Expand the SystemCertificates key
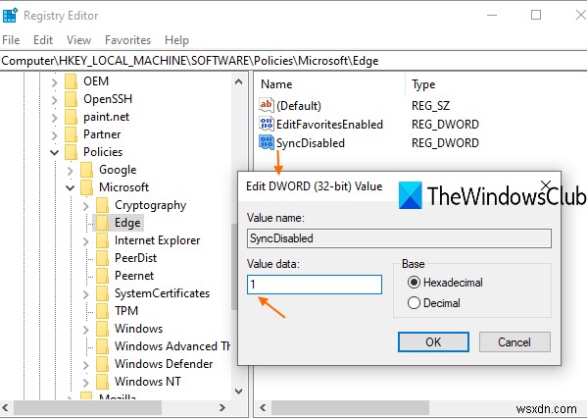588x419 pixels. point(86,293)
